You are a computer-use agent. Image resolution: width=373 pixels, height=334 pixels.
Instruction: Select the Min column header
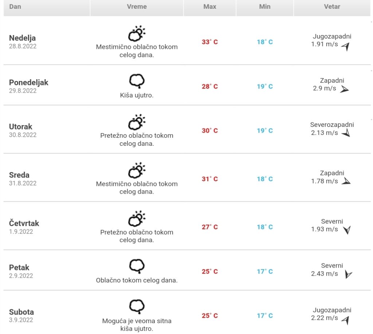point(265,7)
